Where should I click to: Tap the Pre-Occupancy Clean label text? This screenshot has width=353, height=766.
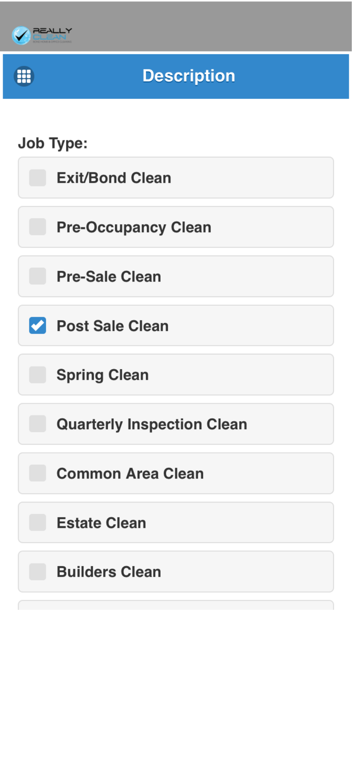134,228
